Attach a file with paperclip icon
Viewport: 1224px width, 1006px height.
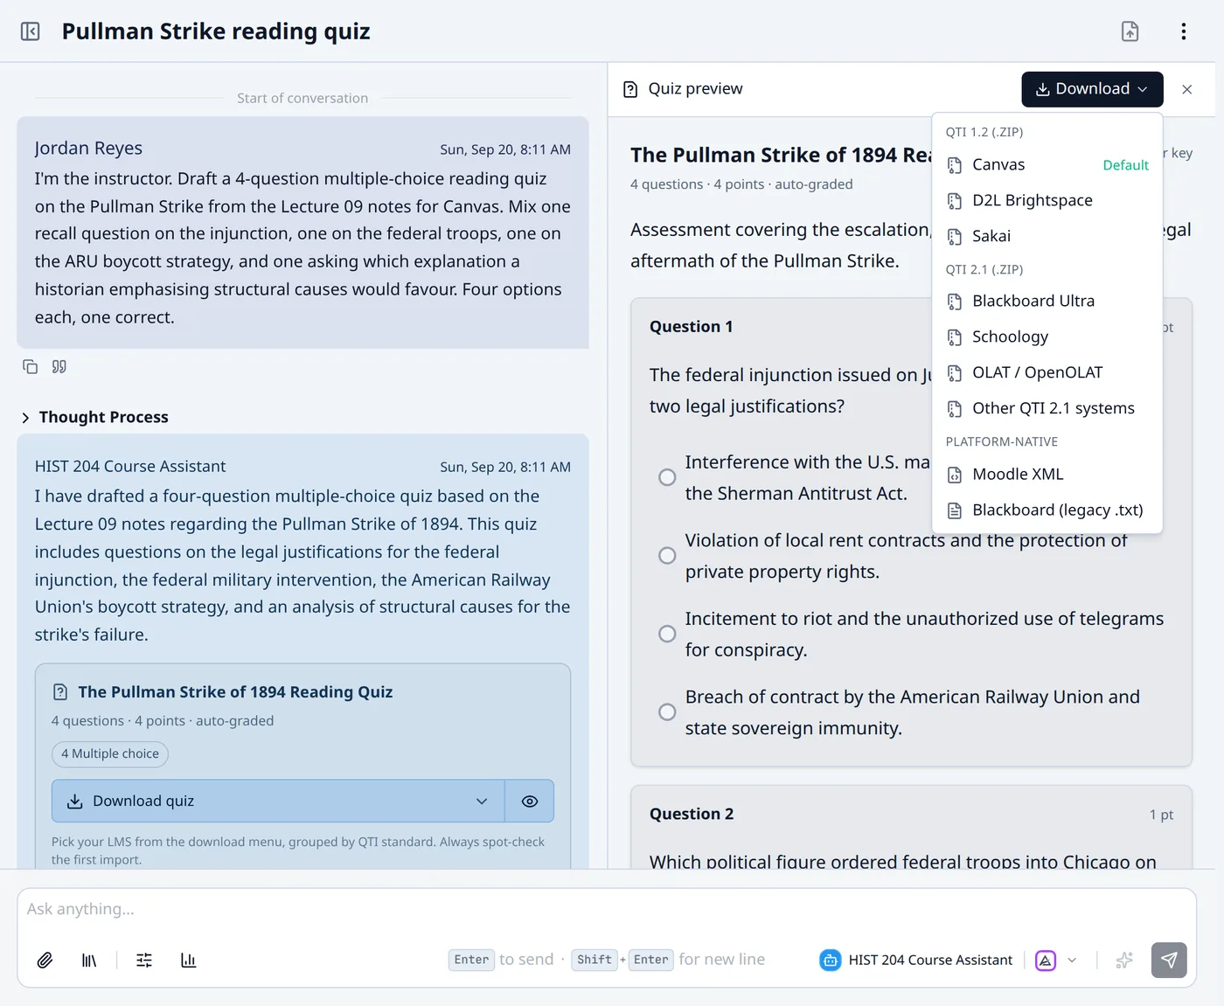coord(45,961)
